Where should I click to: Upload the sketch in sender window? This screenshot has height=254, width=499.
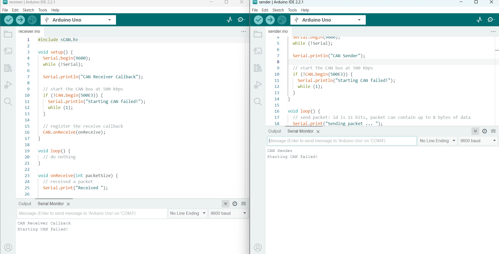tap(270, 20)
